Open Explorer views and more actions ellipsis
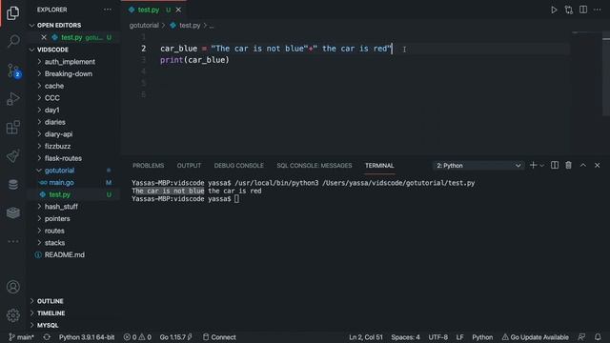Viewport: 610px width, 343px height. pyautogui.click(x=108, y=10)
